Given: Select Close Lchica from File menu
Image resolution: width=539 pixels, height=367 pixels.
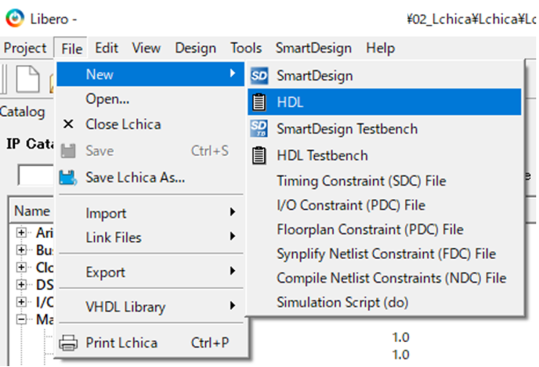Looking at the screenshot, I should (123, 125).
